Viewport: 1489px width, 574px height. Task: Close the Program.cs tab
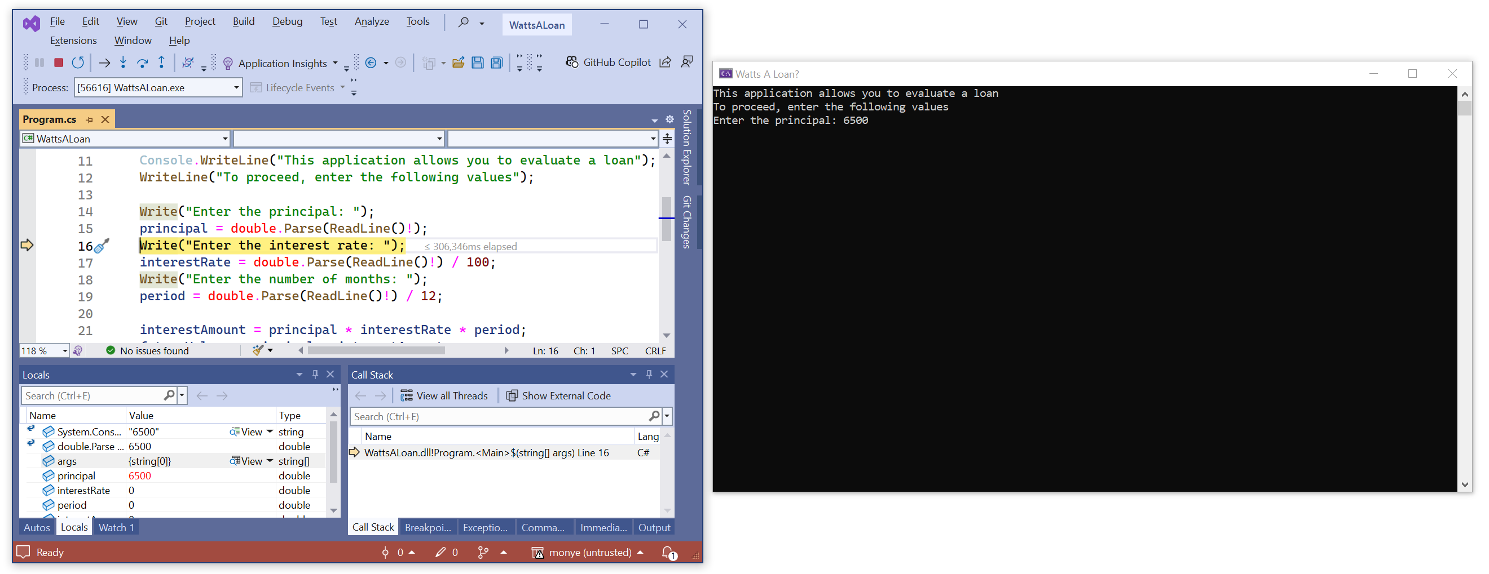[x=105, y=119]
